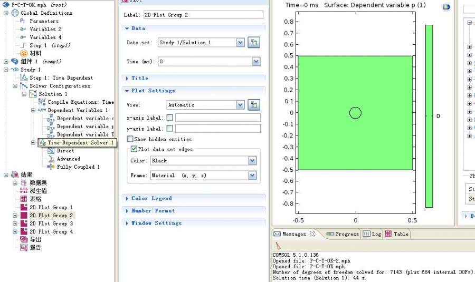The width and height of the screenshot is (475, 282).
Task: Close the Messages tab
Action: (312, 234)
